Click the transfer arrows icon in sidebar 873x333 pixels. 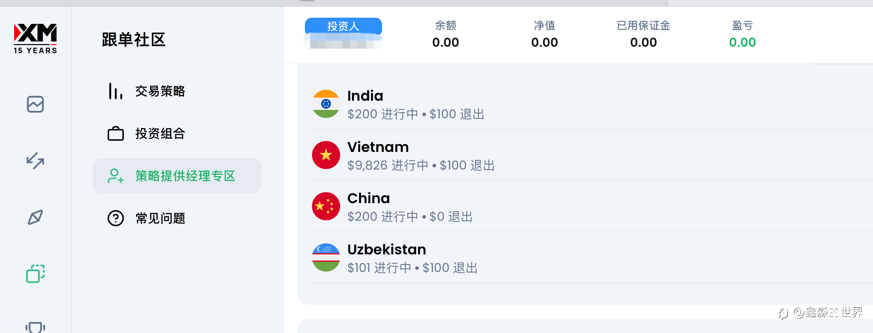click(x=35, y=161)
